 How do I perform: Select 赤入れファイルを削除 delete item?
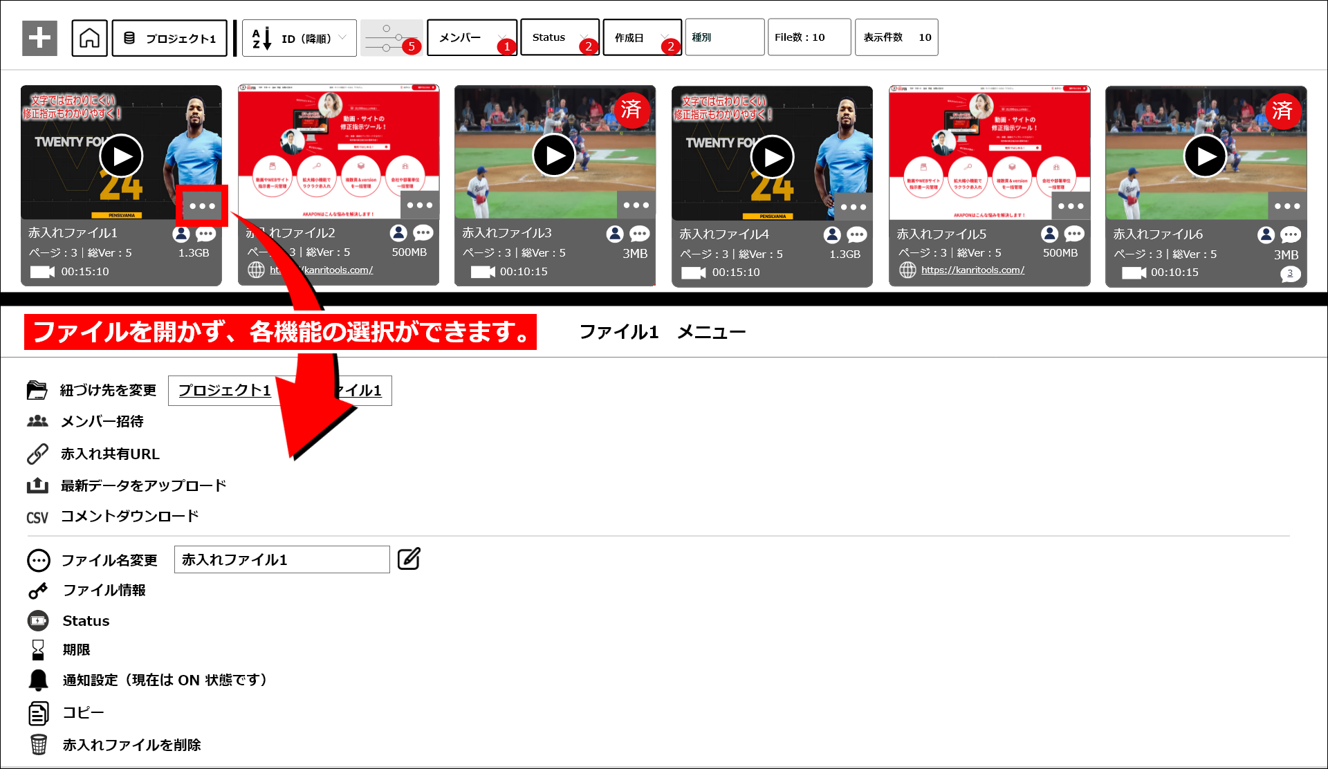tap(131, 745)
